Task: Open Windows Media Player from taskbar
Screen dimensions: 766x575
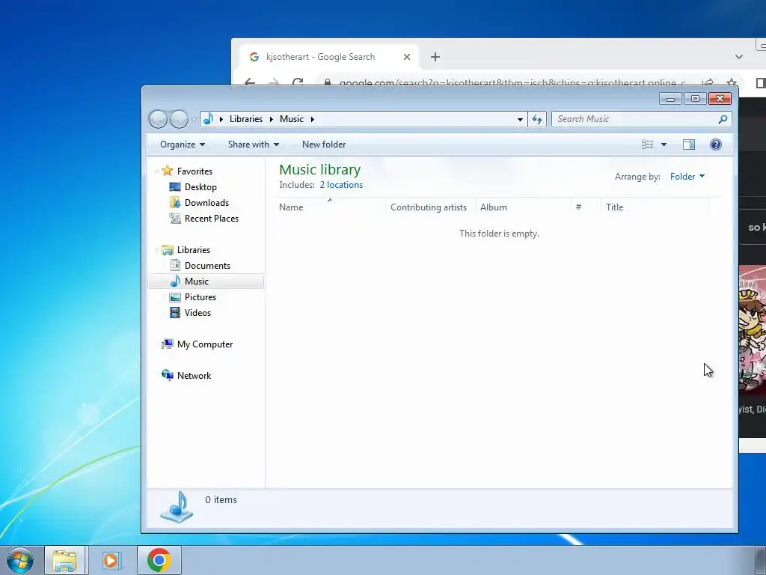Action: click(111, 560)
